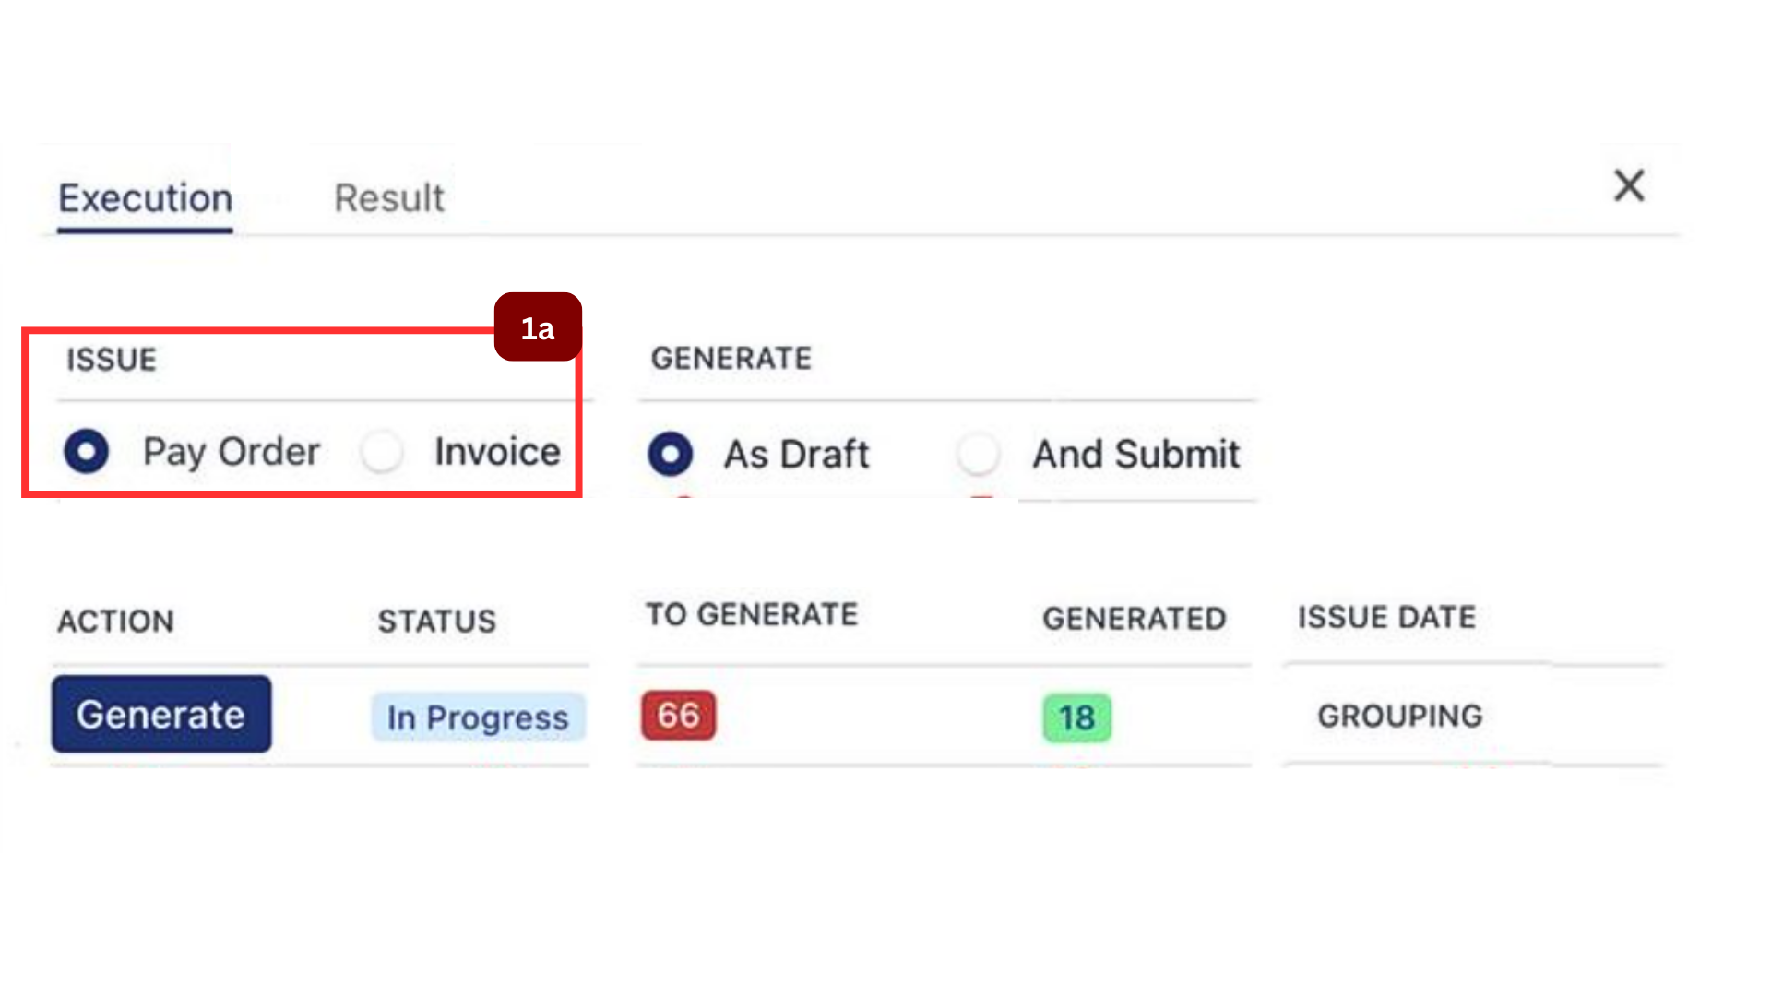Click the 1a annotation badge
Image resolution: width=1771 pixels, height=996 pixels.
(538, 326)
